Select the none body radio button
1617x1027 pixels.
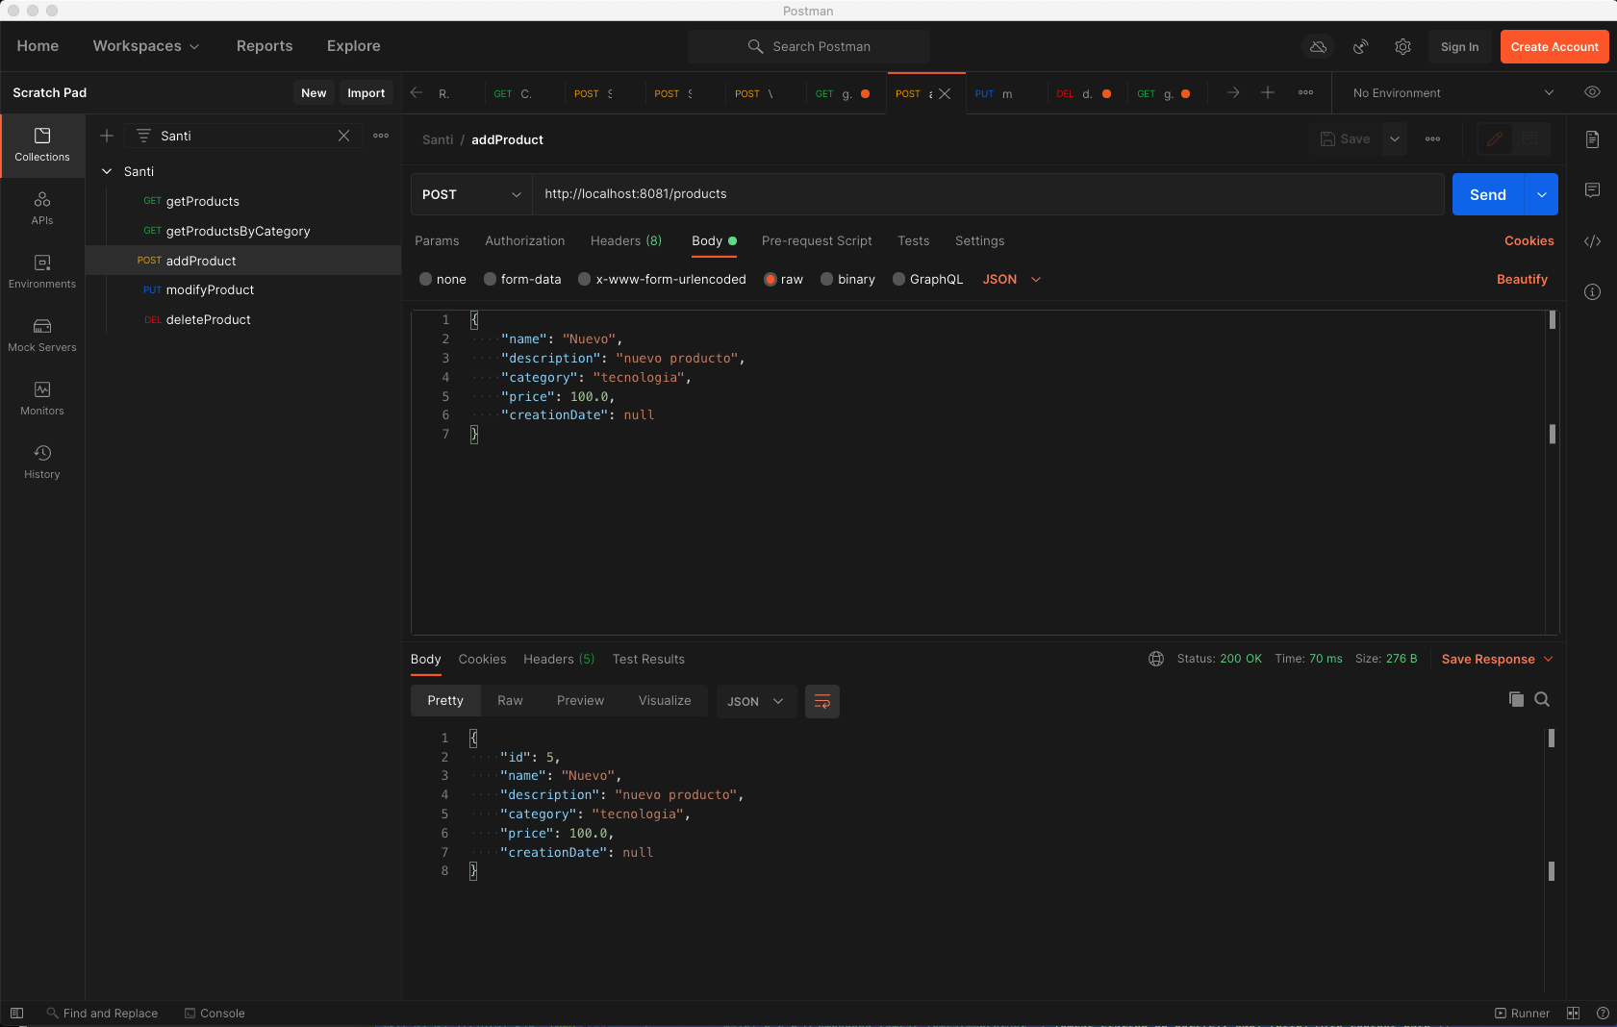(x=426, y=279)
